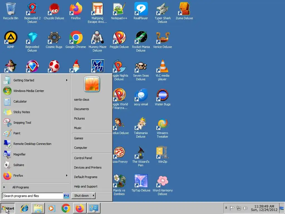Open Remote Desktop Connection entry
Viewport: 285px width, 214px height.
[36, 144]
